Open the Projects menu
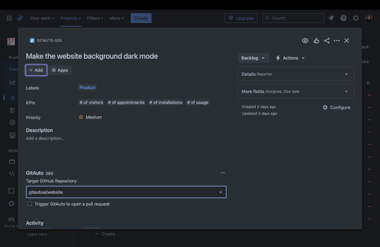Screen dimensions: 380x247 tap(70, 18)
